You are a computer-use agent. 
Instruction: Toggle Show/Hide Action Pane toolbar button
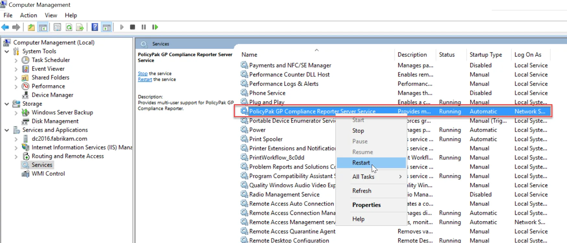(106, 27)
